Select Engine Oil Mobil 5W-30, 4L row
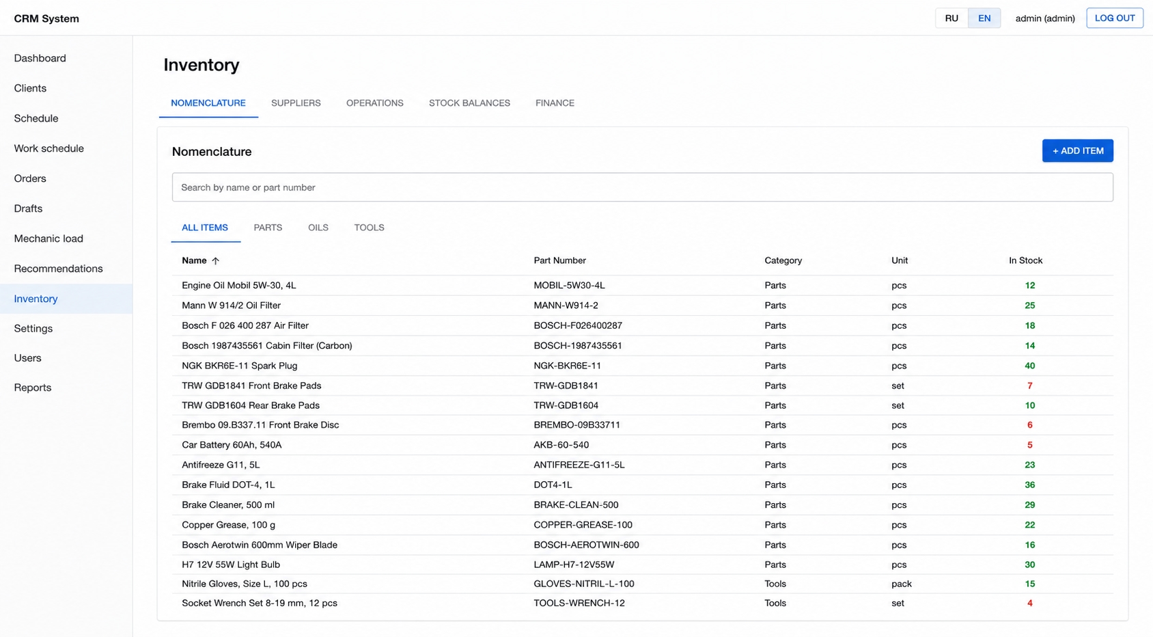This screenshot has width=1153, height=637. click(x=642, y=286)
